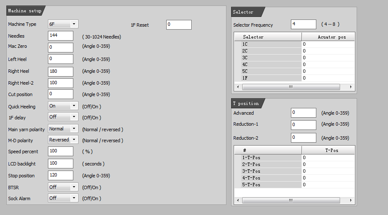Edit the Selector Frequency field

pyautogui.click(x=304, y=24)
